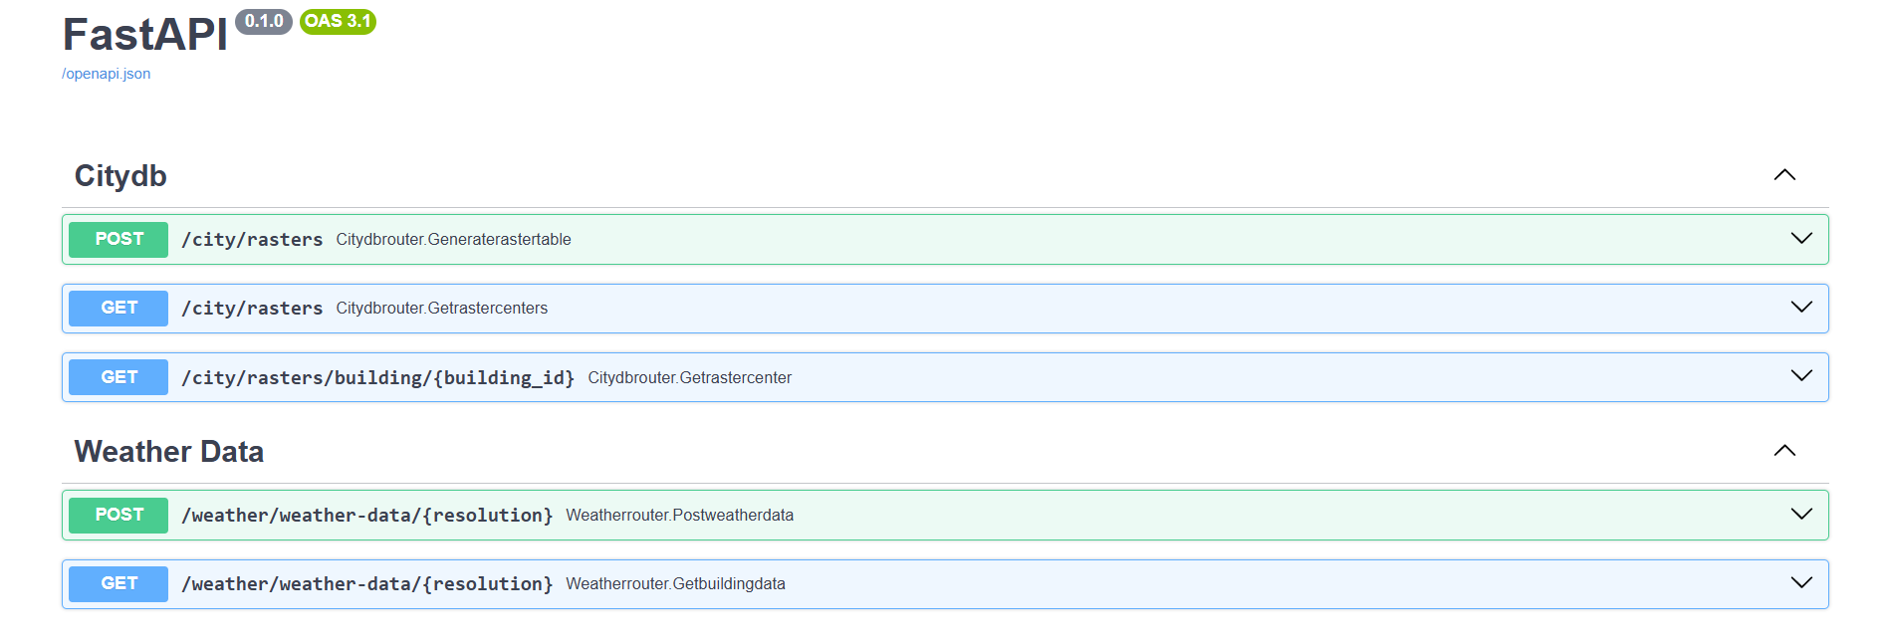Collapse the Citydb section chevron
Screen dimensions: 1887x644
1784,175
